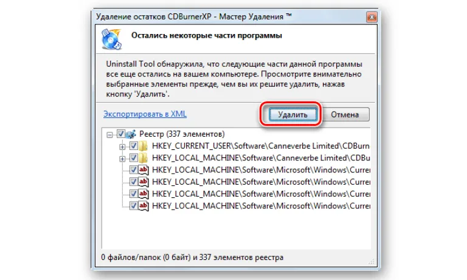Expand the HKEY_LOCAL_MACHINE\Software\Canneverbe Limited node
Screen dimensions: 467x280
(122, 159)
